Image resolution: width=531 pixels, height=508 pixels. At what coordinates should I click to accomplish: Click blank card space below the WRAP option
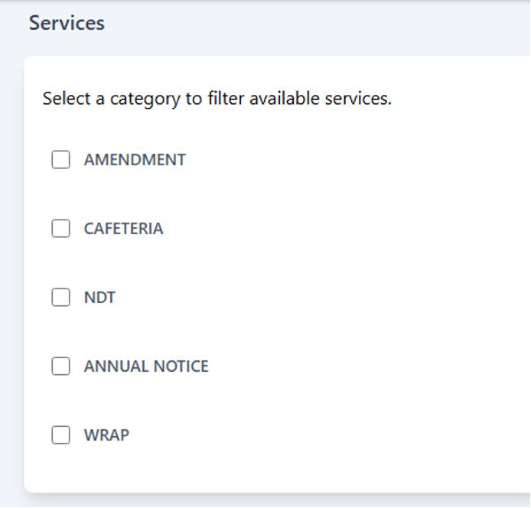[268, 471]
